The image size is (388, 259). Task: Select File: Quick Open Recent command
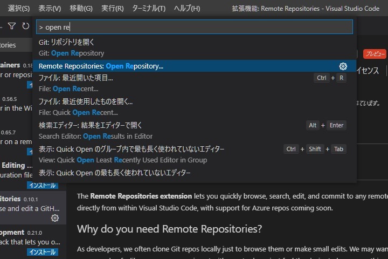[195, 107]
